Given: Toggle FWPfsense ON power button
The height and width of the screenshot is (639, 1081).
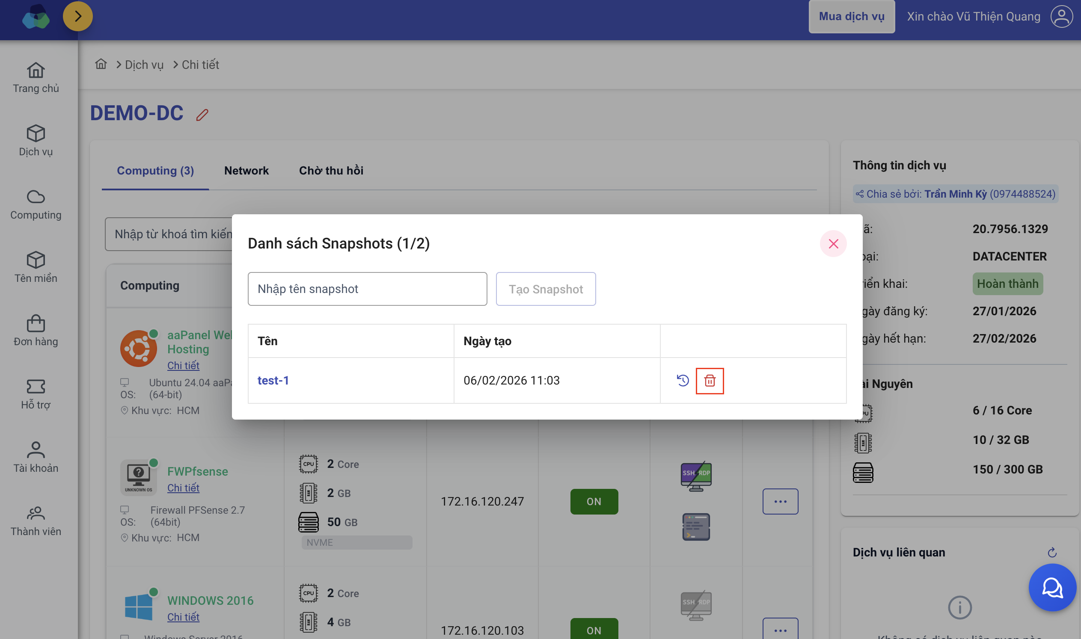Looking at the screenshot, I should click(594, 502).
